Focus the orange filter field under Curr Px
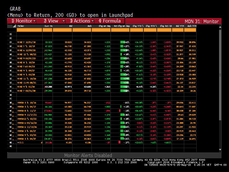The width and height of the screenshot is (229, 172). point(48,30)
